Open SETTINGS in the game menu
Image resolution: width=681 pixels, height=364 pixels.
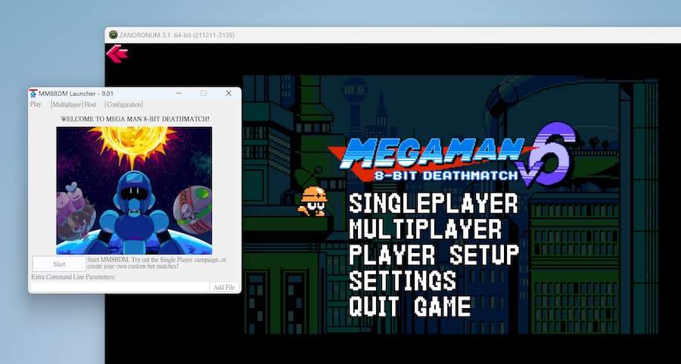click(403, 280)
